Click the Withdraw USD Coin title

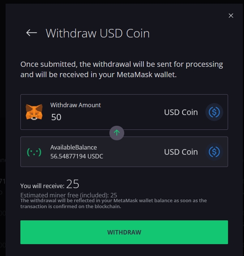tap(98, 33)
